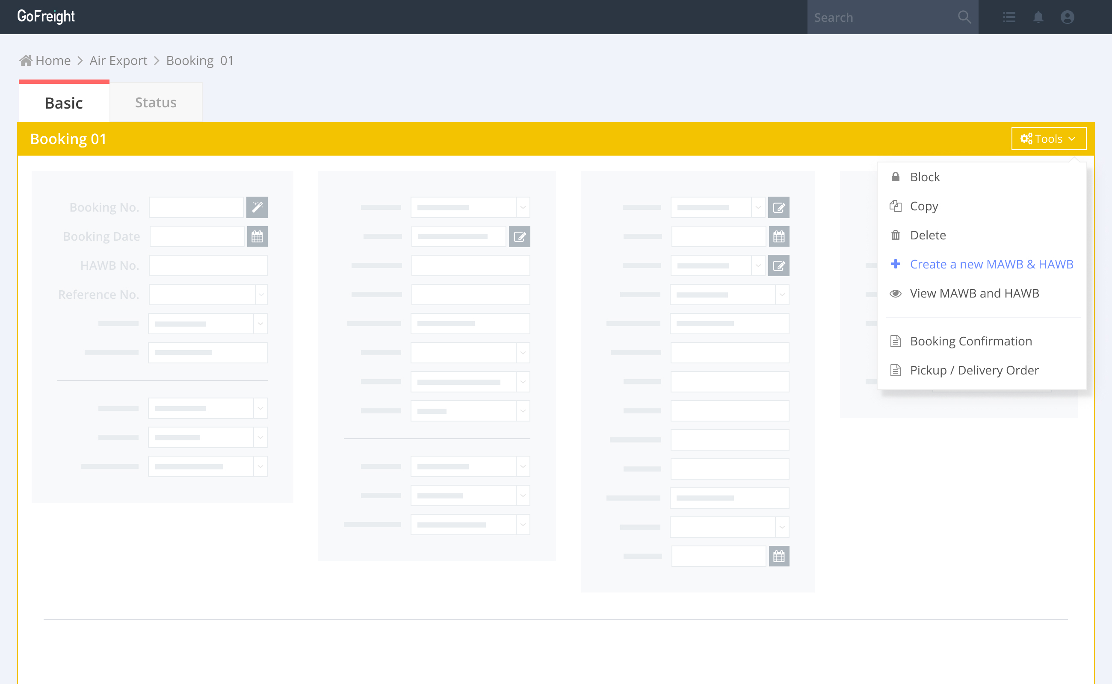Screen dimensions: 1112x684
Task: Open the Booking Confirmation document option
Action: click(971, 341)
